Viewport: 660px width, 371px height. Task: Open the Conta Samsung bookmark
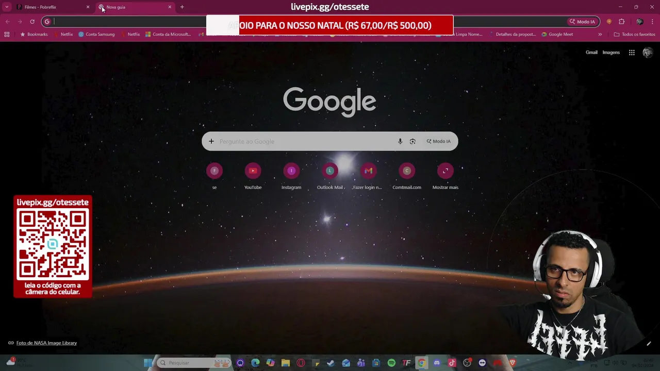(x=96, y=35)
